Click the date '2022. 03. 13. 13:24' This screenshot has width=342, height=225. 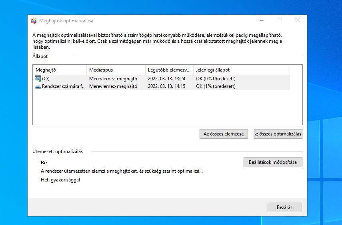(x=167, y=79)
